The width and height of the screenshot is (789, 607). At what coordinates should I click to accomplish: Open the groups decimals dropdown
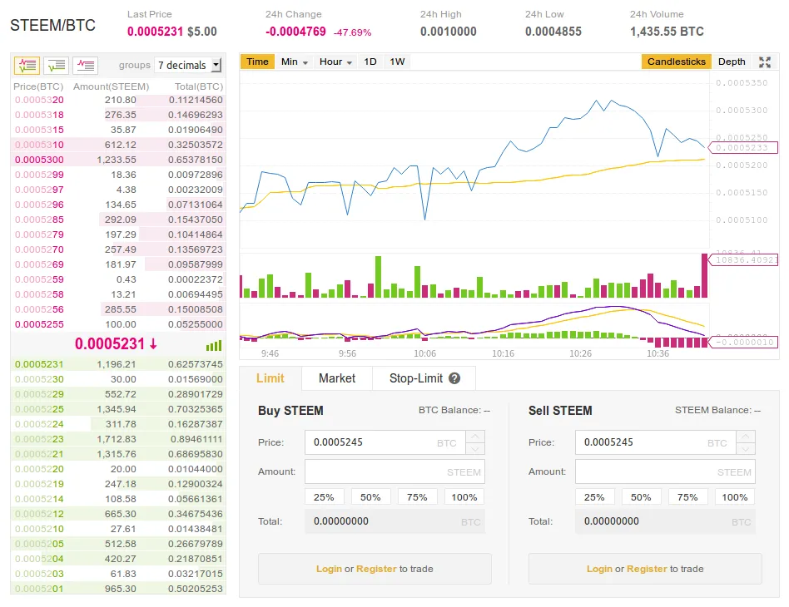[x=188, y=65]
